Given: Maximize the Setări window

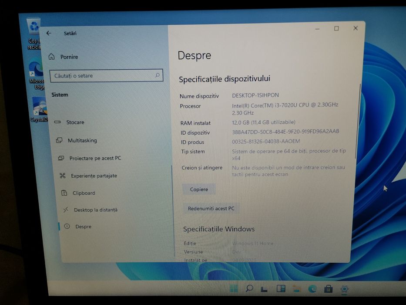Looking at the screenshot, I should [x=336, y=28].
